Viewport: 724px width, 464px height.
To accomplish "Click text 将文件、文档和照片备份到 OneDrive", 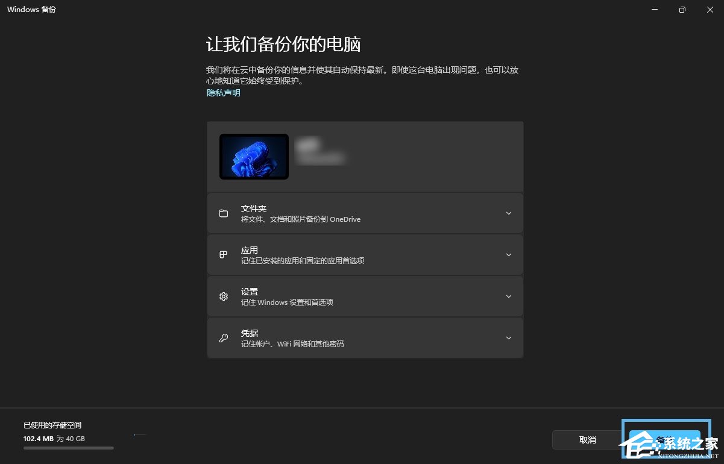I will tap(301, 219).
